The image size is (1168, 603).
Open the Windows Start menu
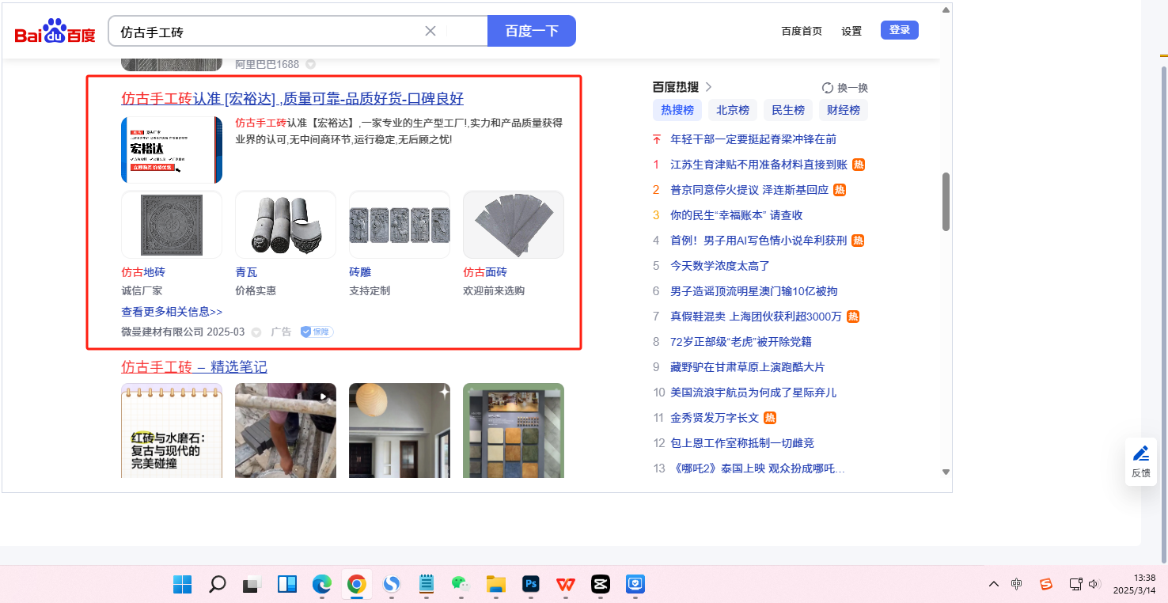pos(183,584)
